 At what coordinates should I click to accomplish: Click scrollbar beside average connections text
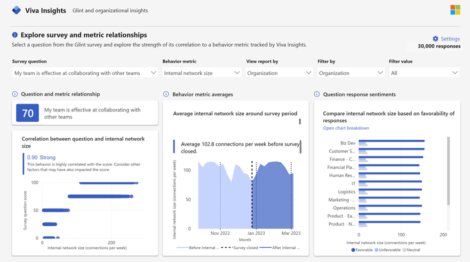click(x=300, y=147)
